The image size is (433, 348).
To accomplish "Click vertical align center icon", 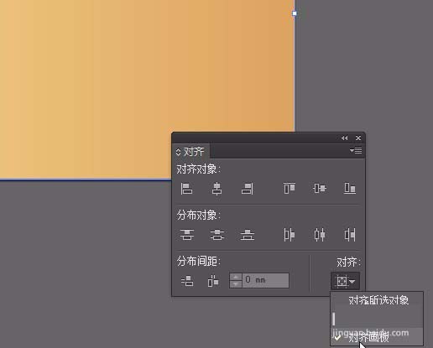I will click(x=320, y=188).
